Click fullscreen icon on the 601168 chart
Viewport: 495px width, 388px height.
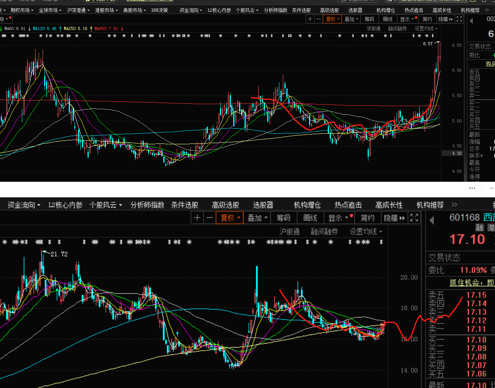414,218
